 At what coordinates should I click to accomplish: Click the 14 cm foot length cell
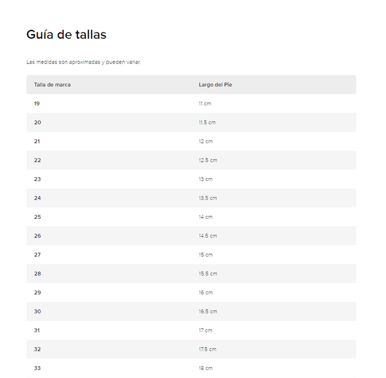pyautogui.click(x=206, y=217)
